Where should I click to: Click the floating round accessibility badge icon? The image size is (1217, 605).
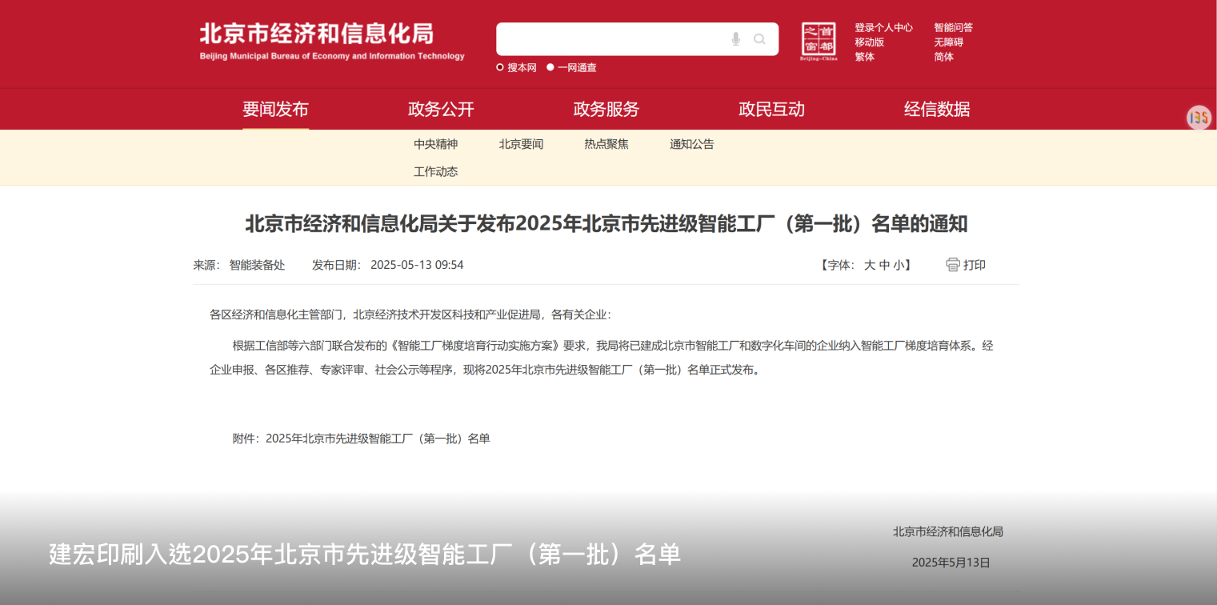(1199, 118)
